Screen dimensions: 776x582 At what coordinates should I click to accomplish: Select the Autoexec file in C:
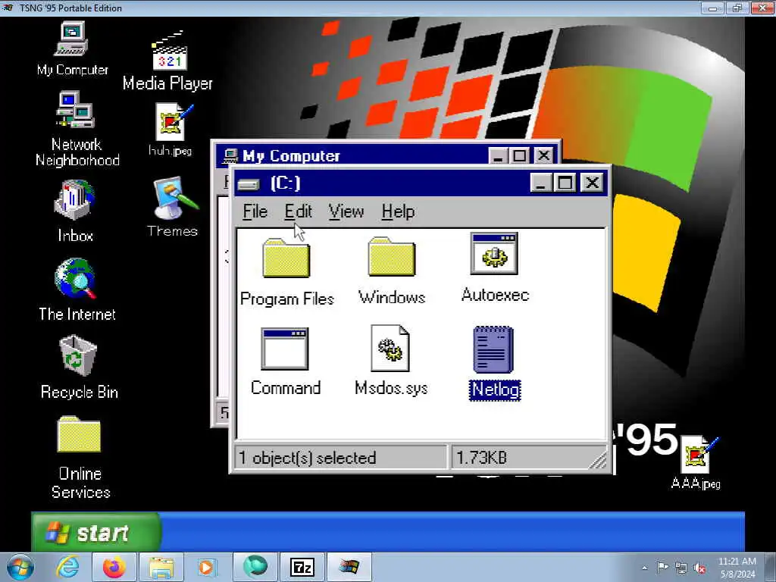point(494,268)
